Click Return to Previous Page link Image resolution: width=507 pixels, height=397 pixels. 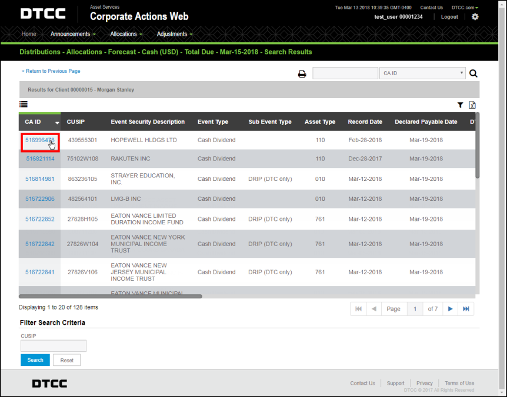pos(51,71)
